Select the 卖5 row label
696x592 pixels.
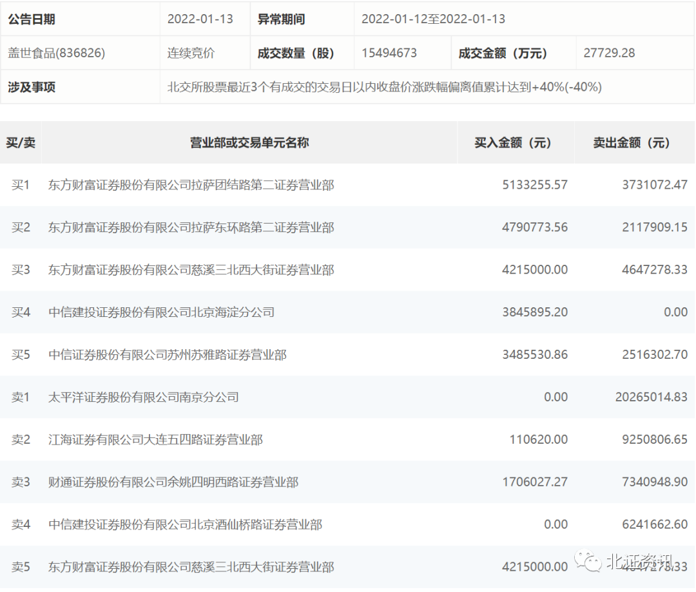pyautogui.click(x=21, y=567)
